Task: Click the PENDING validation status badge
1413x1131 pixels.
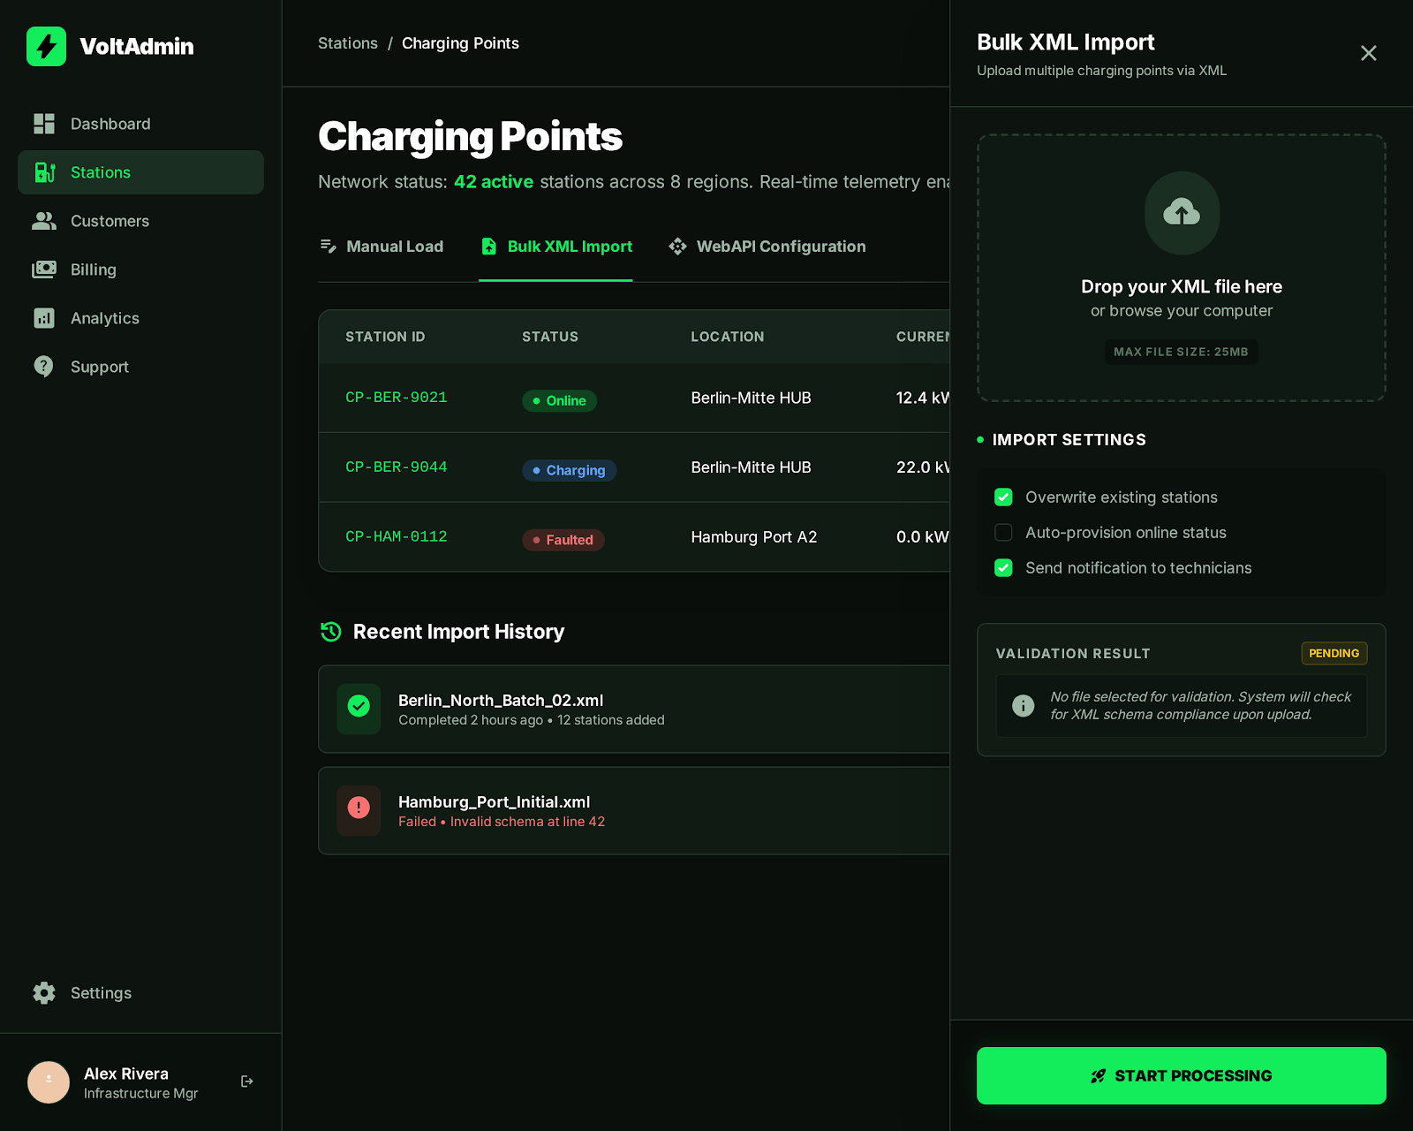Action: pyautogui.click(x=1334, y=653)
